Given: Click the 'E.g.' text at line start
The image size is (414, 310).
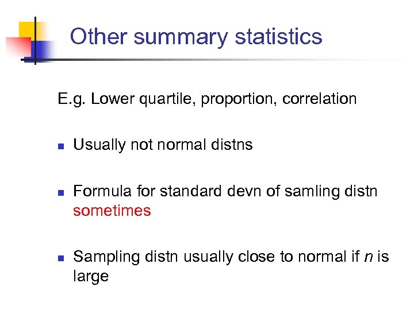Looking at the screenshot, I should (71, 99).
